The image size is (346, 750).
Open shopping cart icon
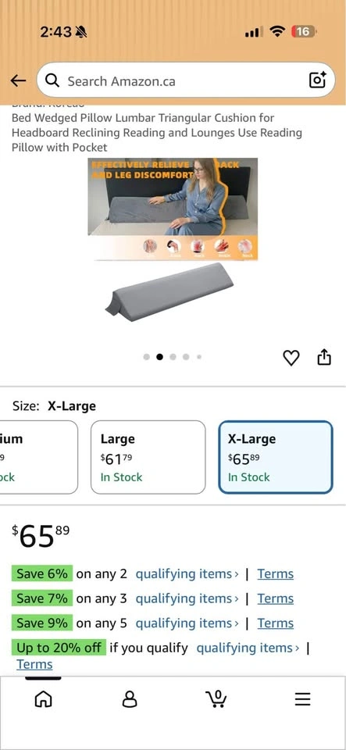[x=216, y=698]
